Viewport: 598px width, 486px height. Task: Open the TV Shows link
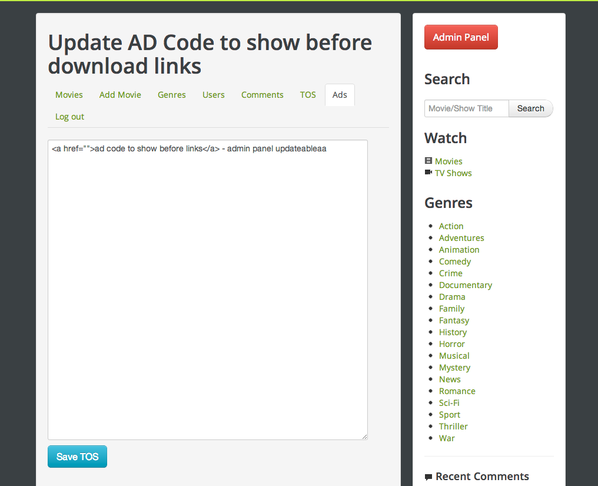[x=453, y=173]
